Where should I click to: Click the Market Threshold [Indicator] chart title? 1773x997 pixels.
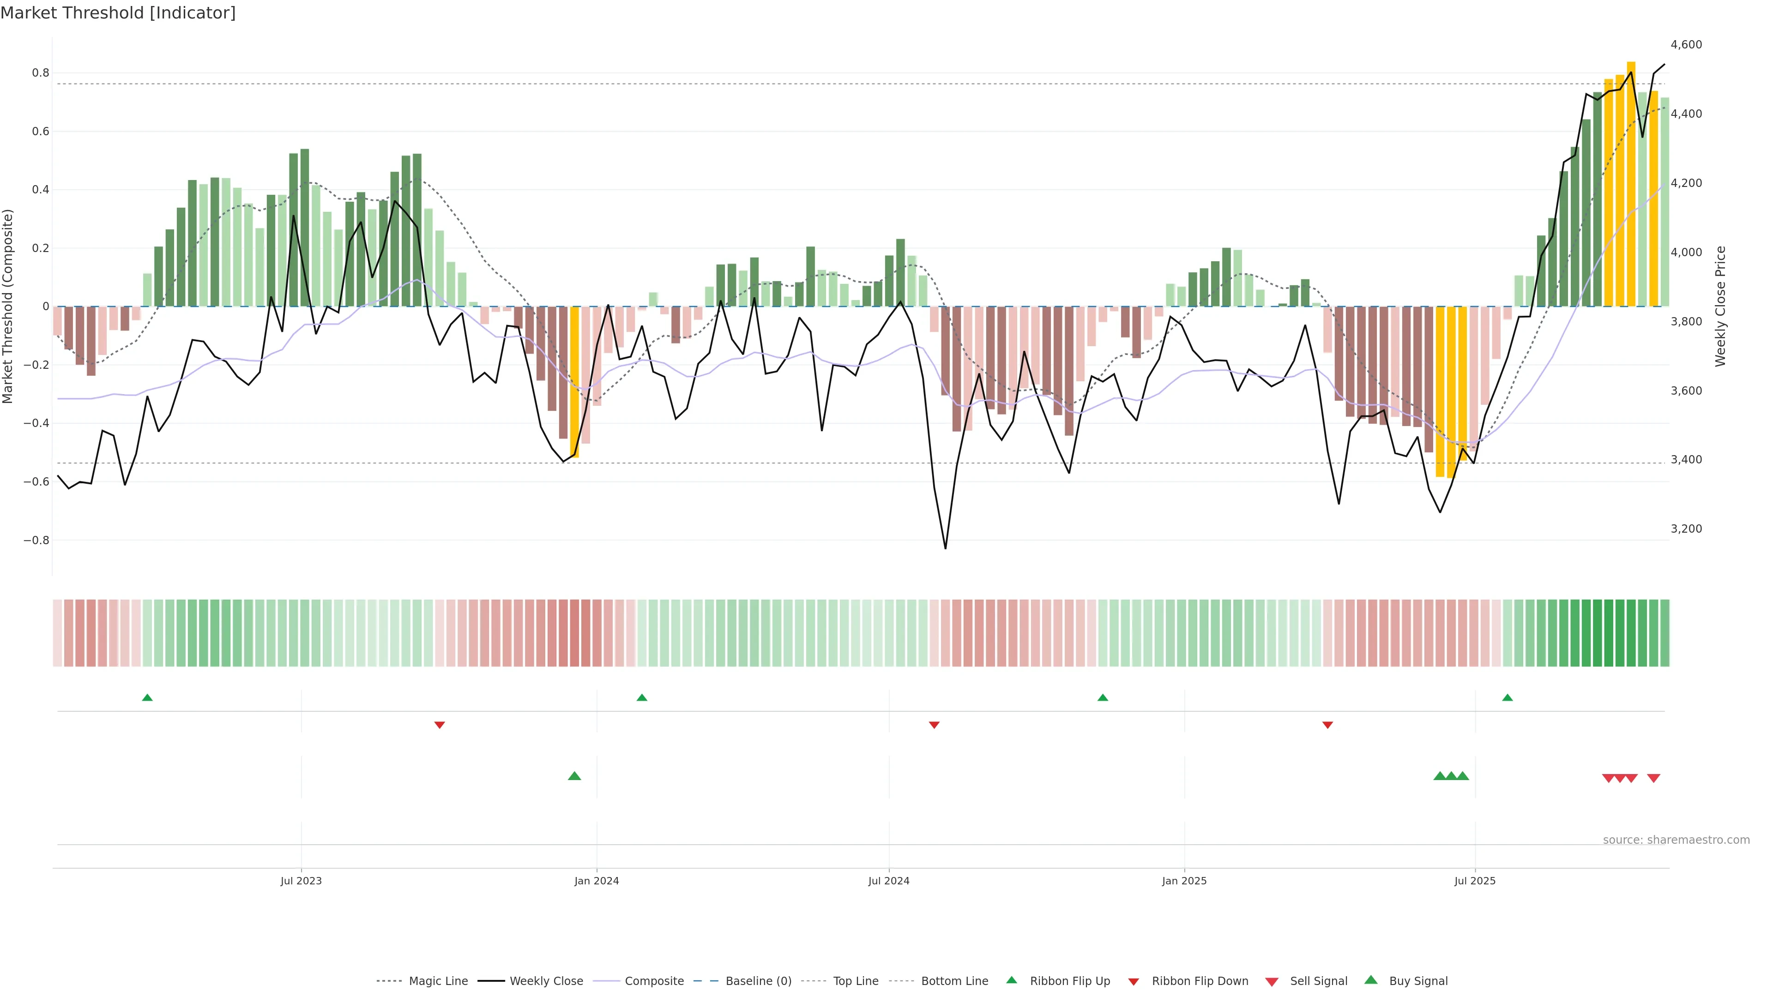tap(118, 13)
